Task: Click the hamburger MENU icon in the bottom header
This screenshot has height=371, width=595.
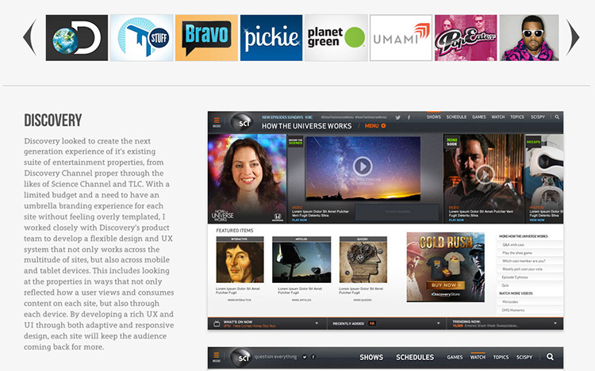Action: tap(217, 357)
